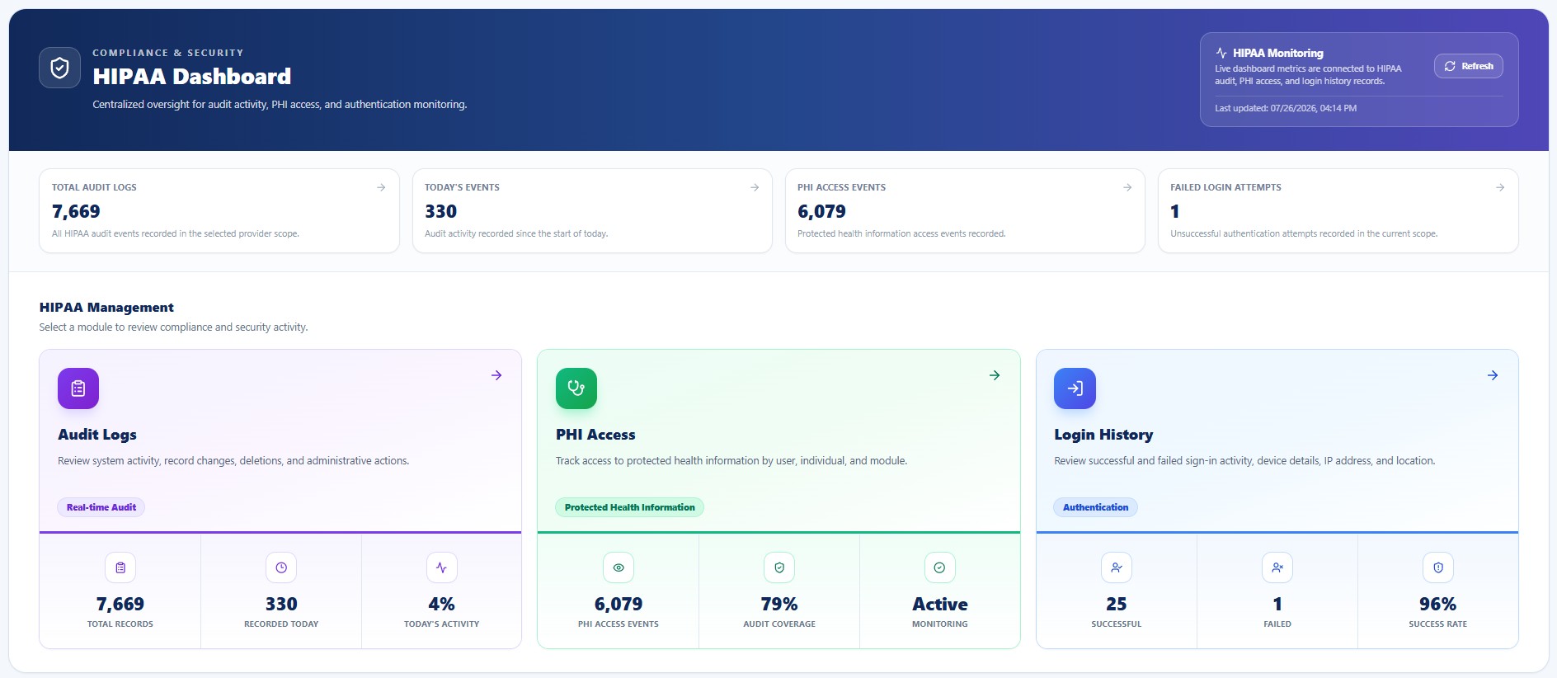This screenshot has width=1557, height=678.
Task: Open the PHI Access Events 6,079 card
Action: [965, 211]
